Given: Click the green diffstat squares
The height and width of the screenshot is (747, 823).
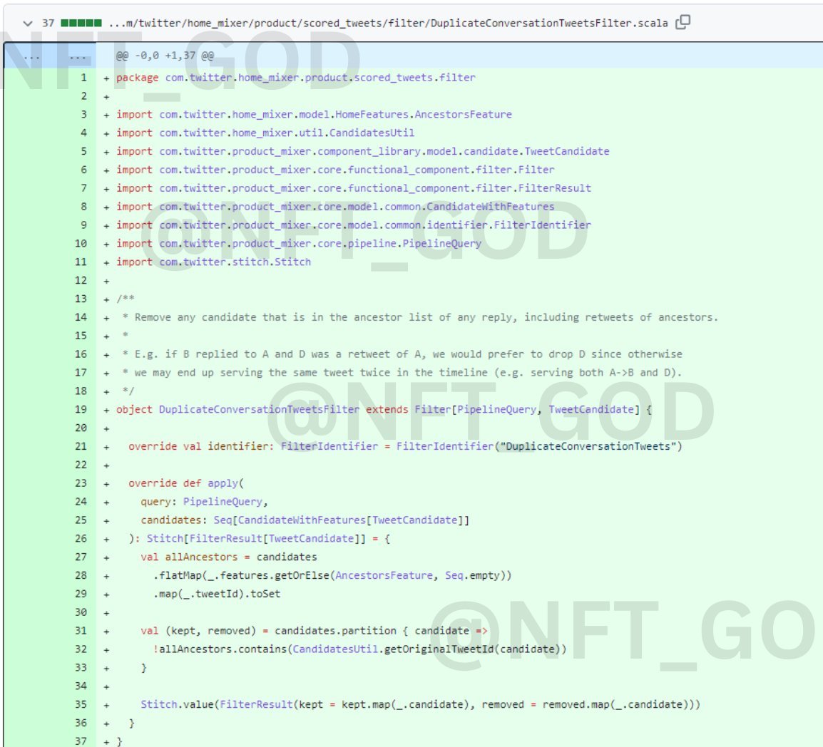Looking at the screenshot, I should point(81,23).
